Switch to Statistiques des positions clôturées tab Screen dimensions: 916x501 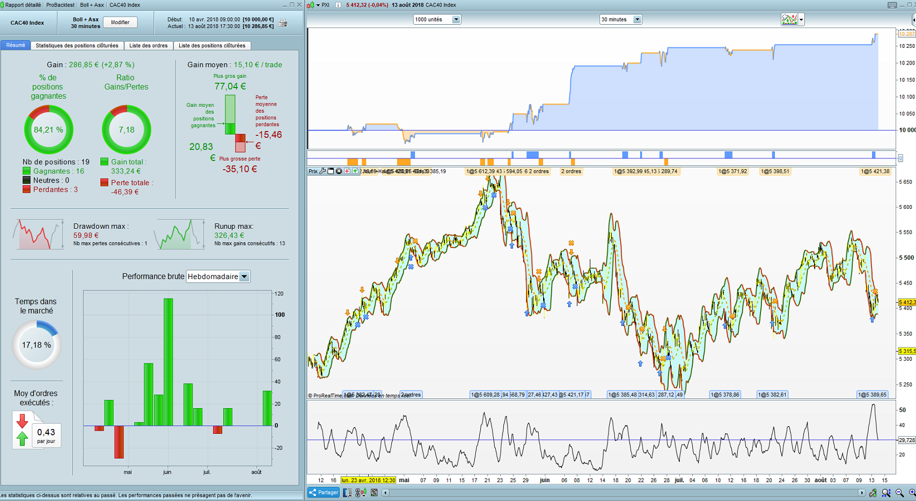[77, 46]
